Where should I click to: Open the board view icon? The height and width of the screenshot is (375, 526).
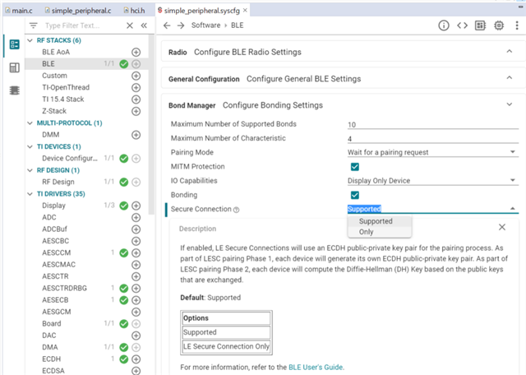482,25
